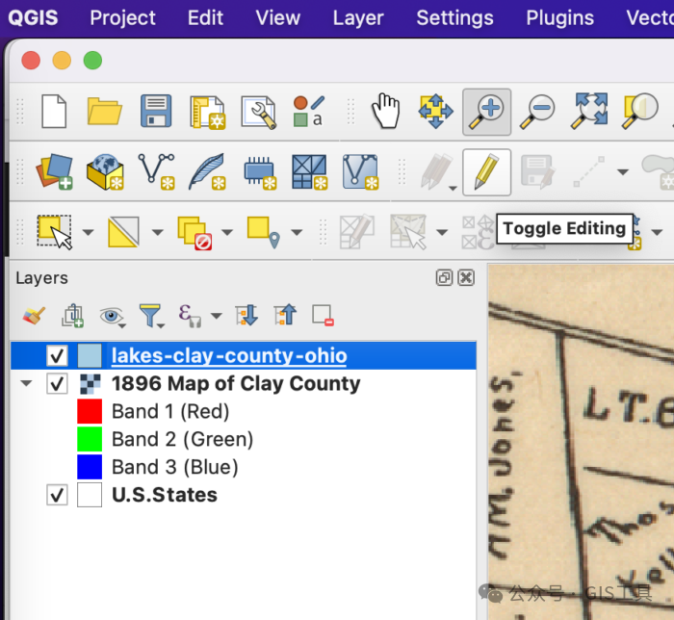Click Modify Attributes pencil table icon

(357, 232)
